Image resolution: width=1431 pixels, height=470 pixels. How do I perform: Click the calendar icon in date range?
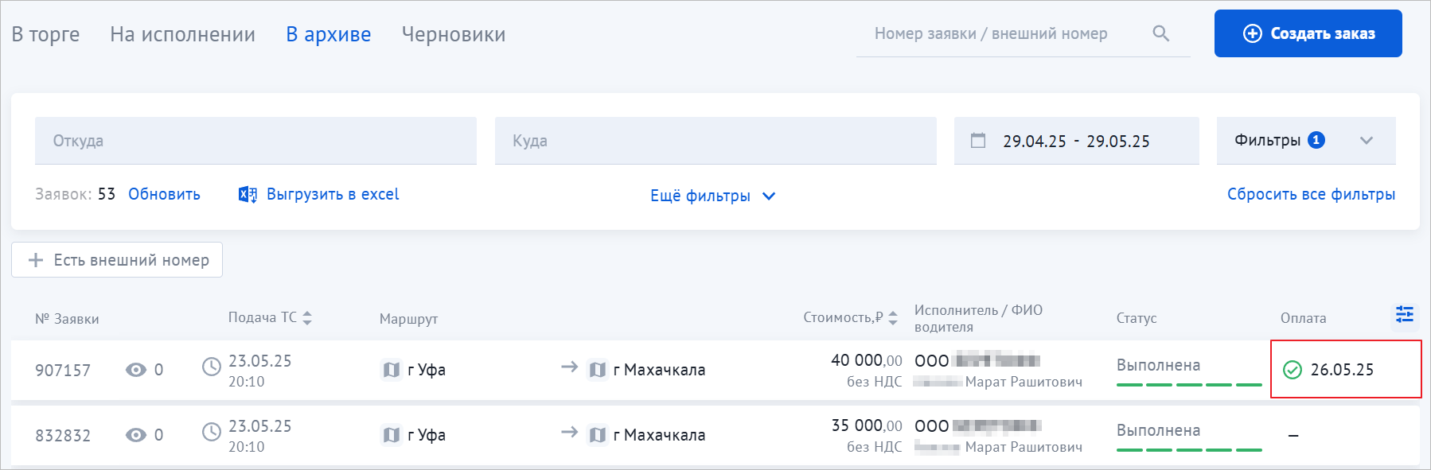pos(978,141)
